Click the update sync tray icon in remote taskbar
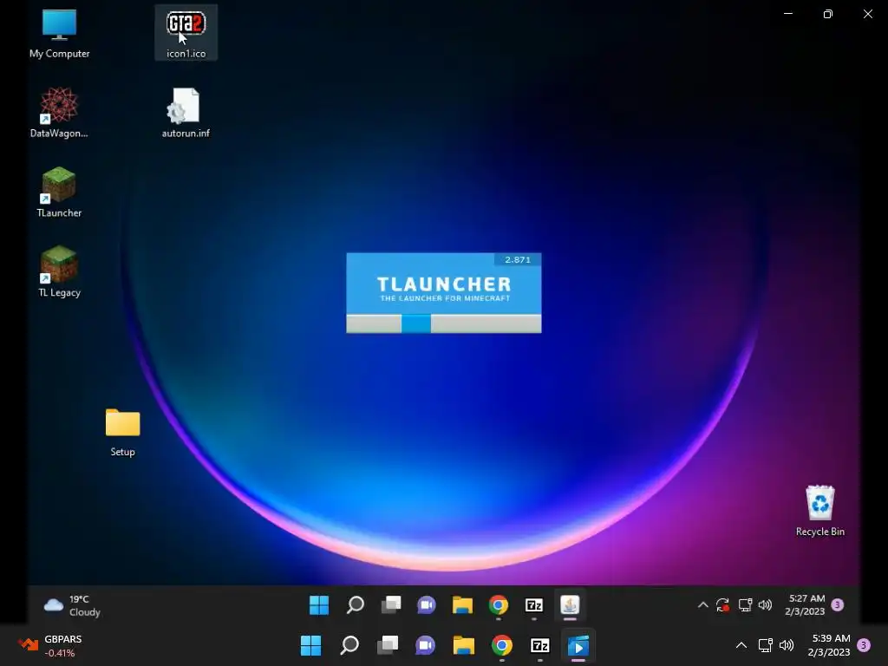888x666 pixels. pos(722,604)
